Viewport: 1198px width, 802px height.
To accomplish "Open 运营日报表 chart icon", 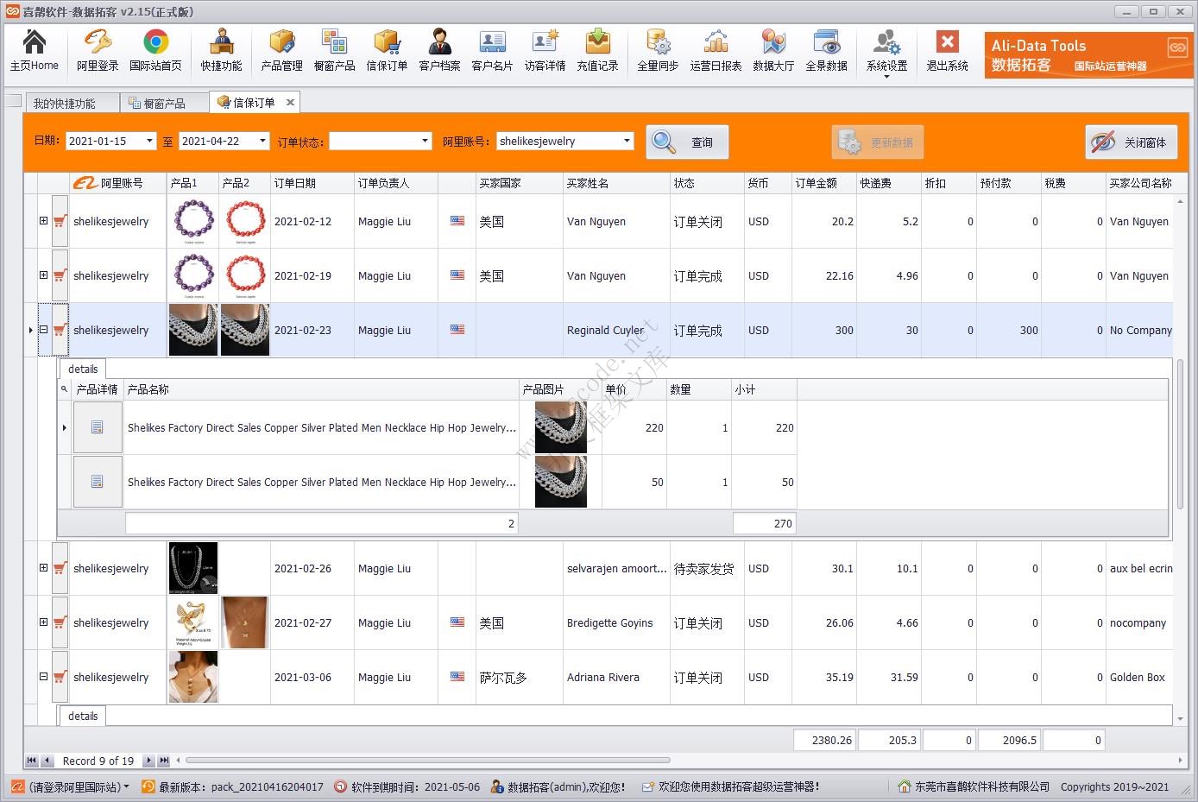I will [x=716, y=50].
